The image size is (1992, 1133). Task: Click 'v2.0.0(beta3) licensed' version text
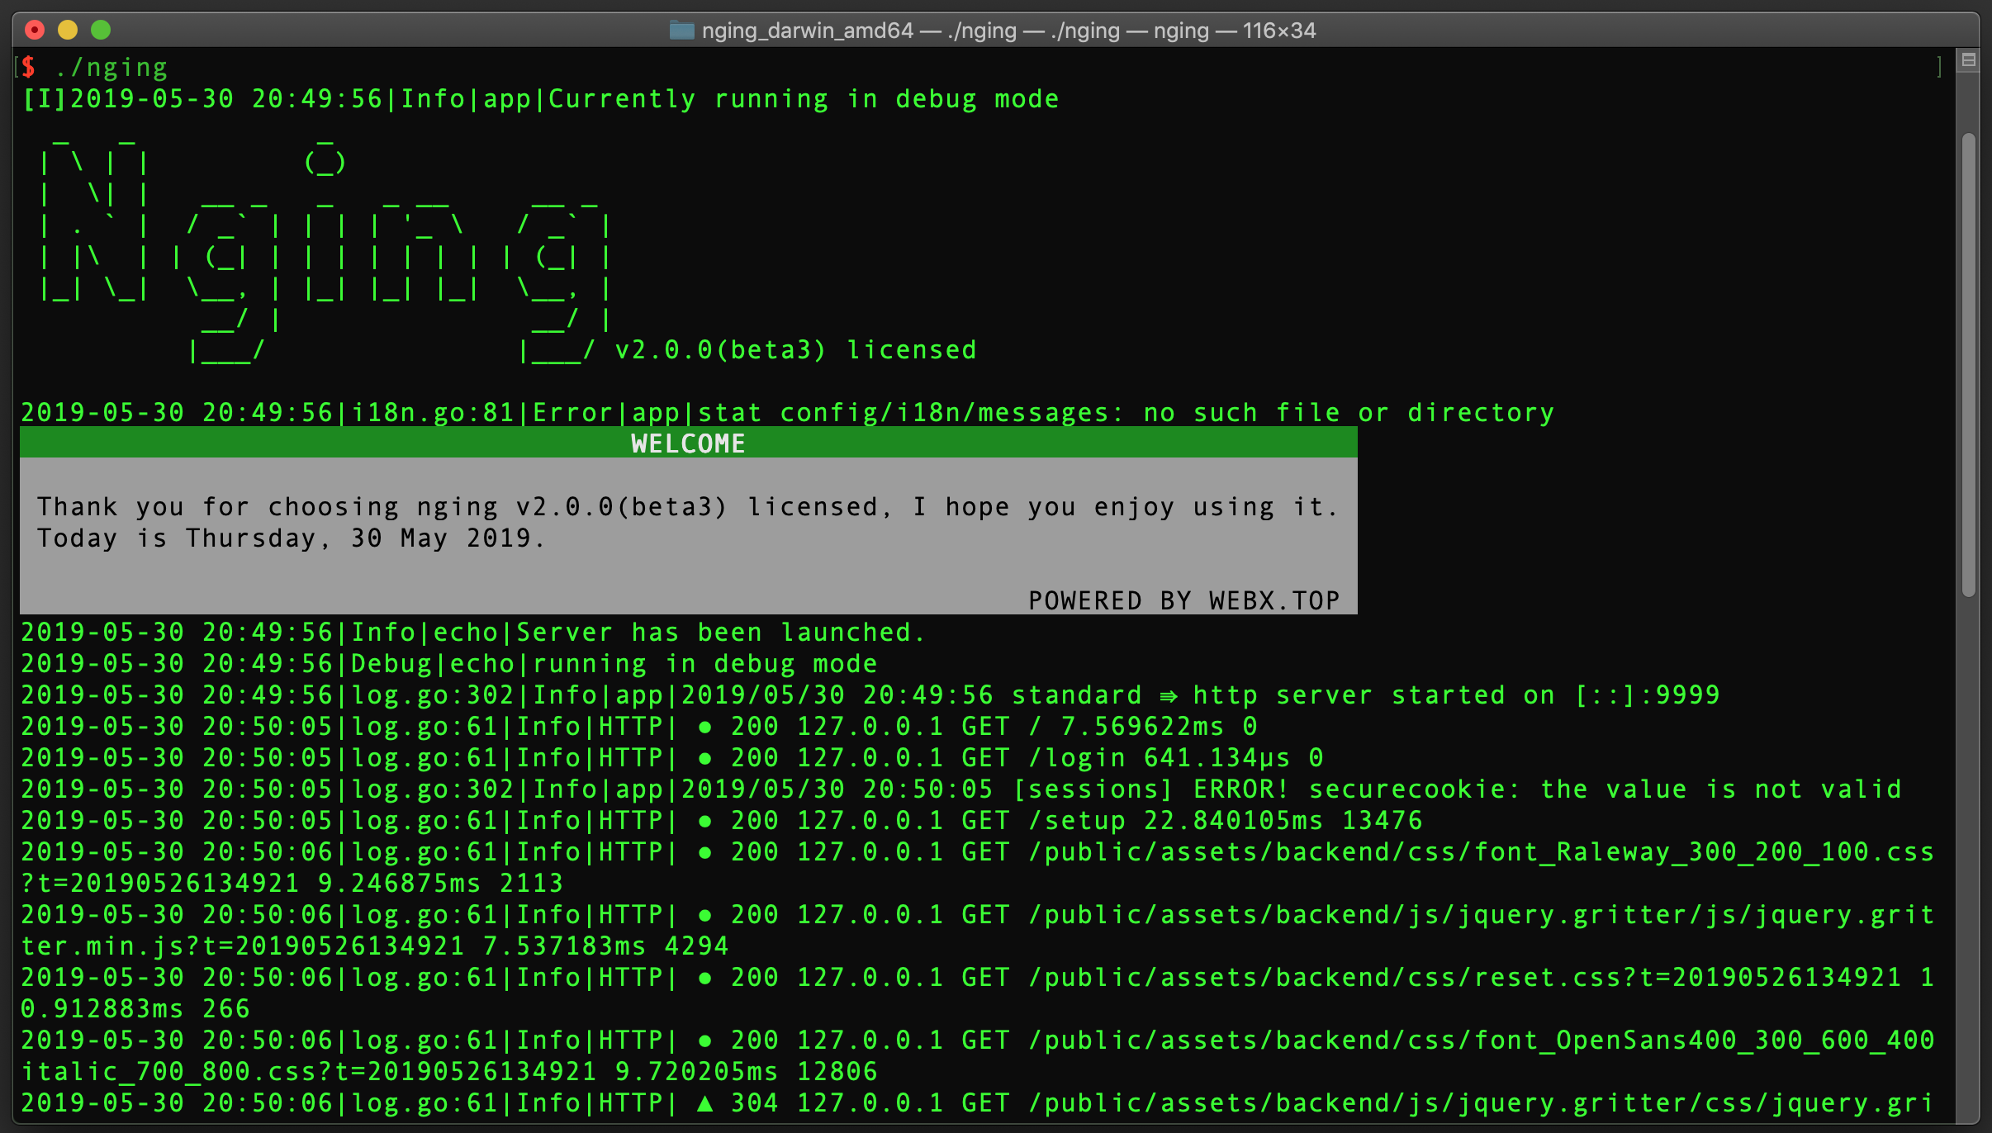pos(796,349)
